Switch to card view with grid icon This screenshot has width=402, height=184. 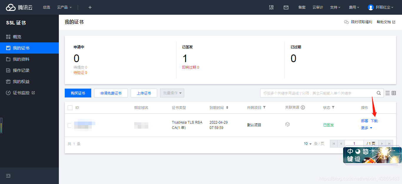(394, 93)
